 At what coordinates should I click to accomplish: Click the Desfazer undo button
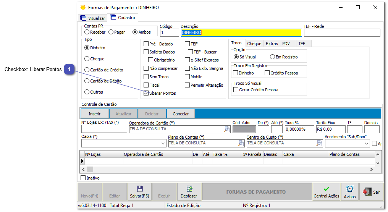(x=189, y=192)
